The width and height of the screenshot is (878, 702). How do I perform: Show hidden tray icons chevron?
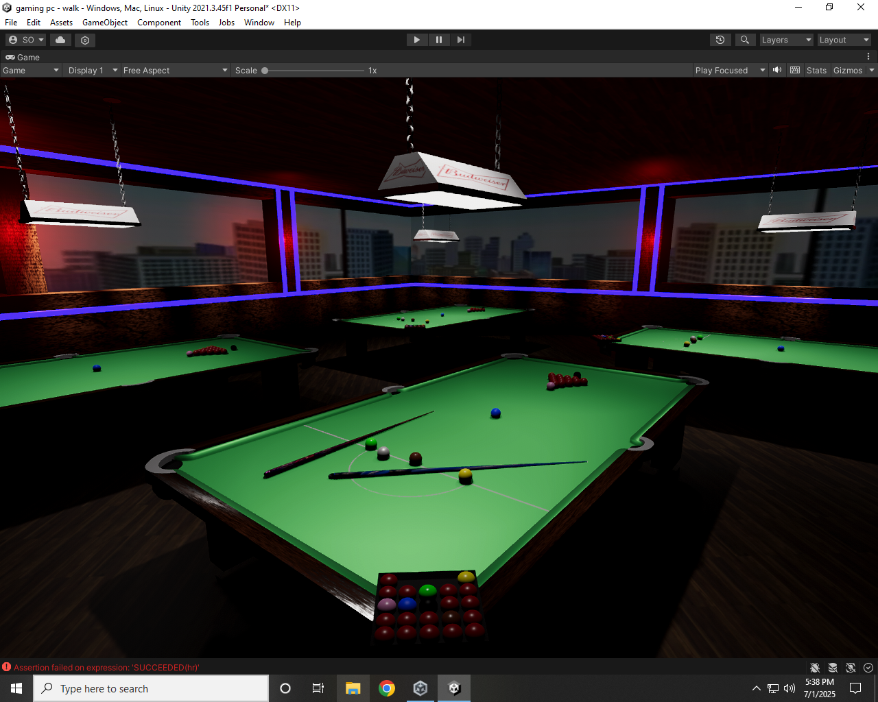756,688
